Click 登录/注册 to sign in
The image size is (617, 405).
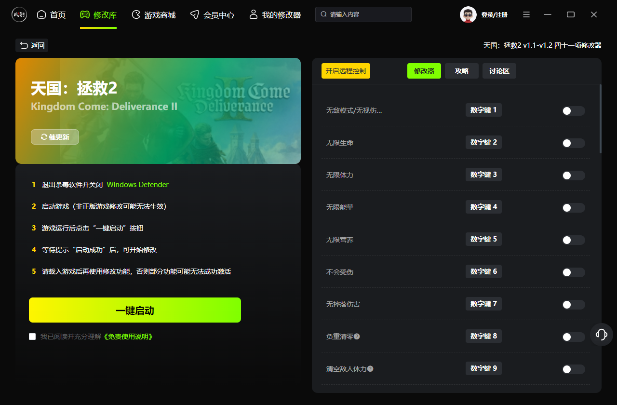[x=494, y=15]
